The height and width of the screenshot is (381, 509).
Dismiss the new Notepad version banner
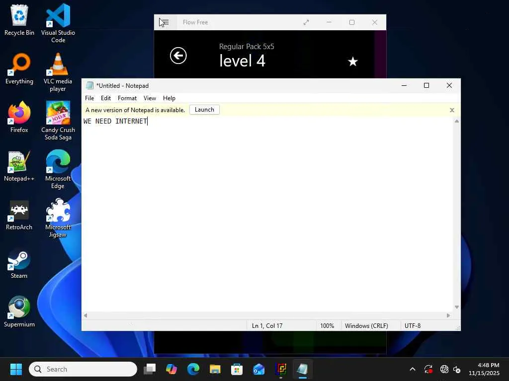pos(452,110)
